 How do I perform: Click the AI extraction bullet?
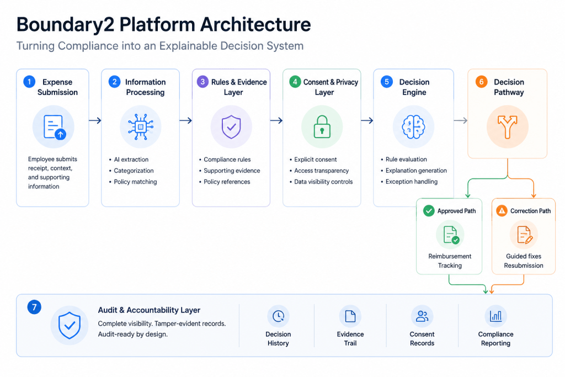point(129,160)
